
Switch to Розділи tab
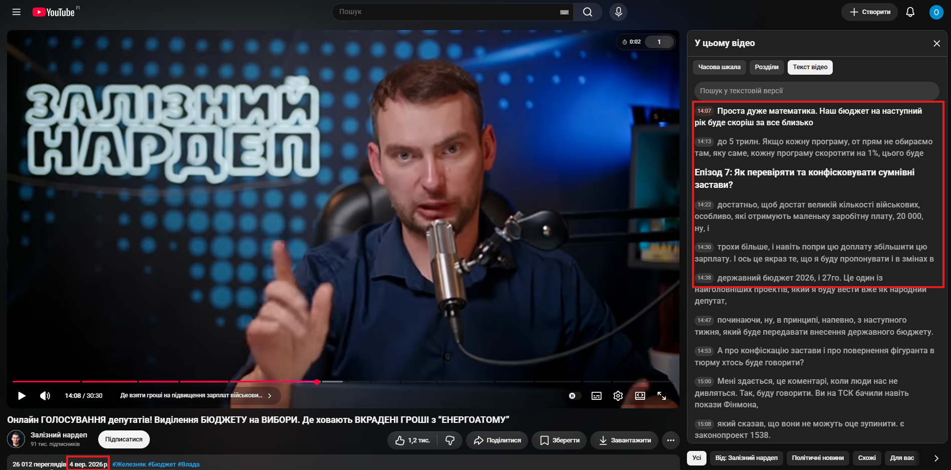pyautogui.click(x=767, y=67)
